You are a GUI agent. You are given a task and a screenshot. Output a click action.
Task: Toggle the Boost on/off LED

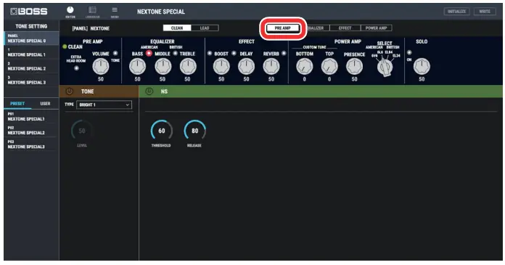[x=210, y=53]
